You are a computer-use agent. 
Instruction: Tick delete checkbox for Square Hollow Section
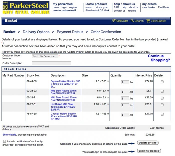162,82
